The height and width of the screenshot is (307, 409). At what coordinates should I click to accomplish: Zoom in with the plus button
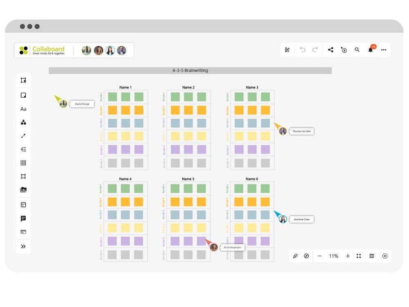click(348, 256)
